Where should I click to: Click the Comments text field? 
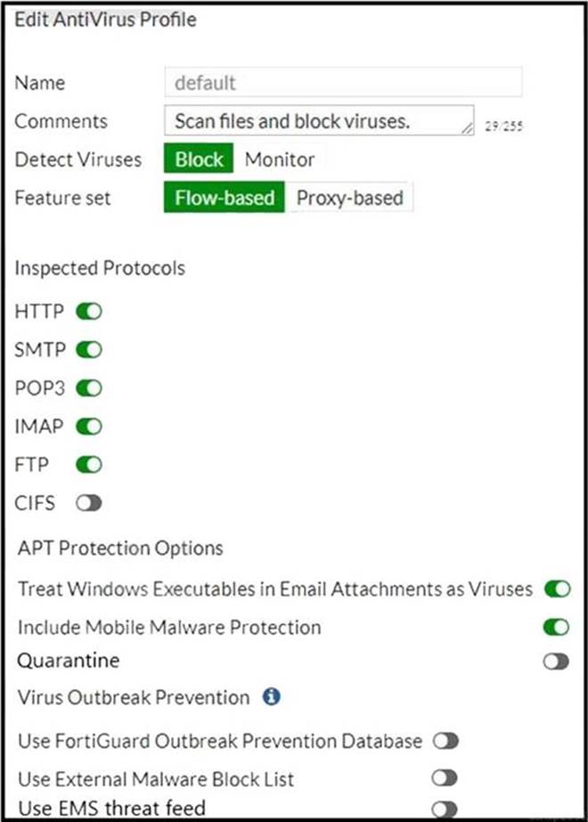click(312, 121)
